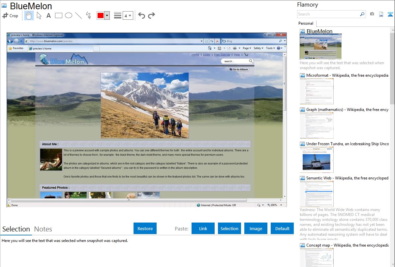
Task: Choose the text annotation tool
Action: (x=48, y=15)
